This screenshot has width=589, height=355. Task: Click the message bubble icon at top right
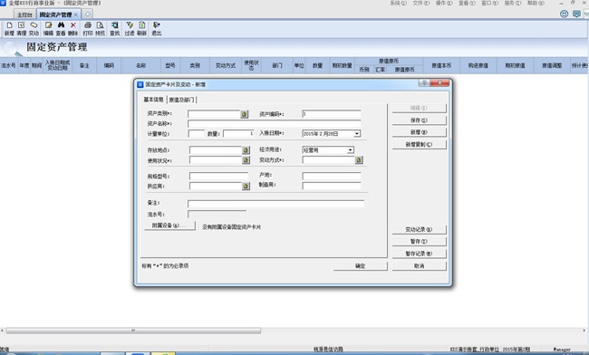click(x=576, y=14)
